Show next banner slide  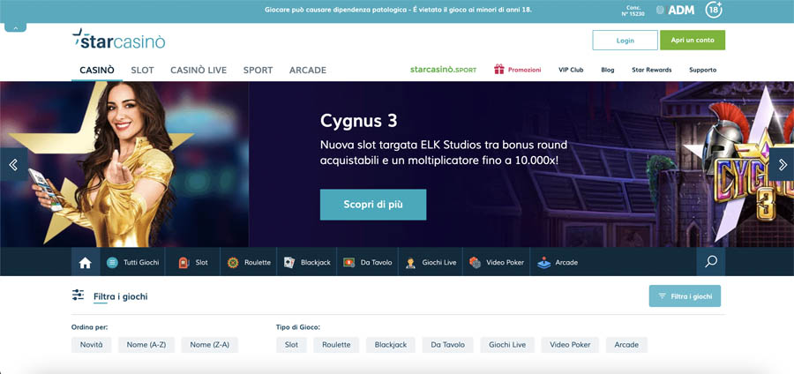click(x=782, y=164)
